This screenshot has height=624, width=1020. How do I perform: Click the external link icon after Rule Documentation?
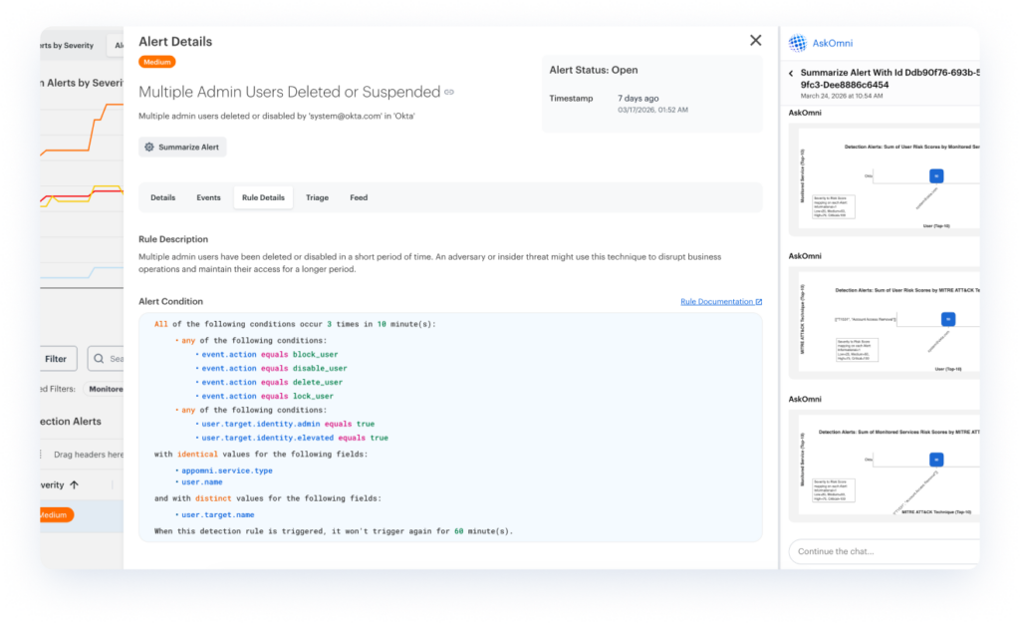(759, 301)
